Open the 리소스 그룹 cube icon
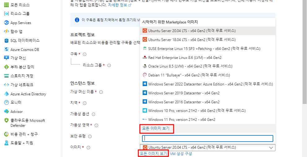This screenshot has height=157, width=307. click(x=6, y=14)
